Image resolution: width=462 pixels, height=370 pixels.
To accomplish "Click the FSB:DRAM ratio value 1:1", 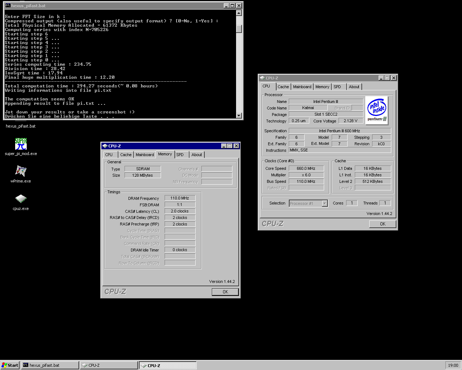I will (x=180, y=205).
